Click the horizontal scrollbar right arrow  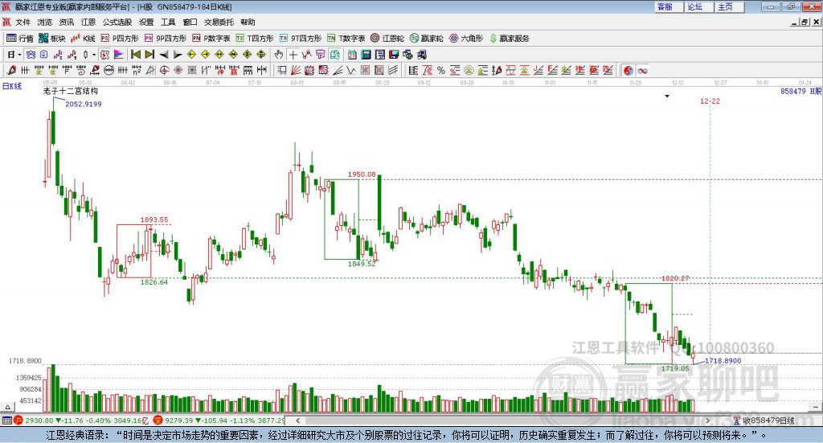pos(707,420)
